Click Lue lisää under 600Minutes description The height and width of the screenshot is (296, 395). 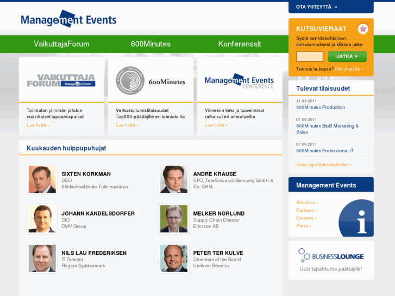pyautogui.click(x=127, y=125)
